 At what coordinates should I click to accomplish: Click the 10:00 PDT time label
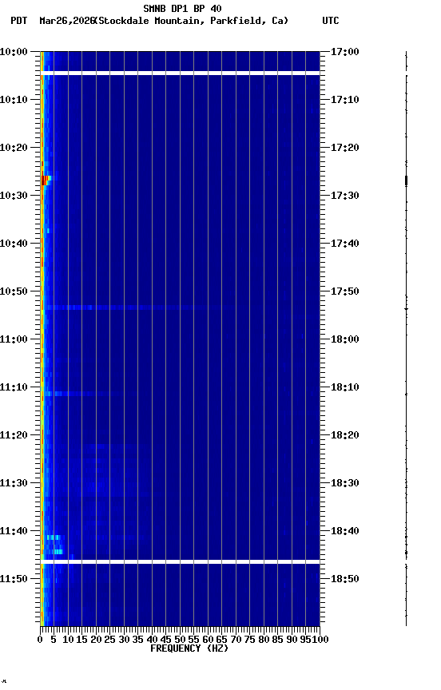(14, 52)
